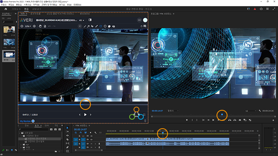Select the VERI hand pan tool
278x156 pixels.
[40, 26]
